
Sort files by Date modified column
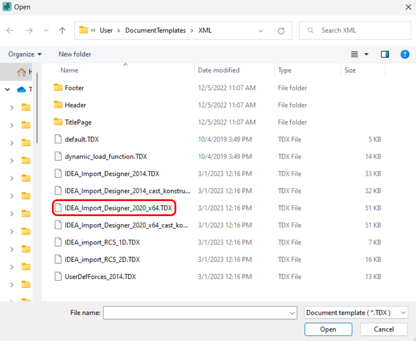click(219, 70)
